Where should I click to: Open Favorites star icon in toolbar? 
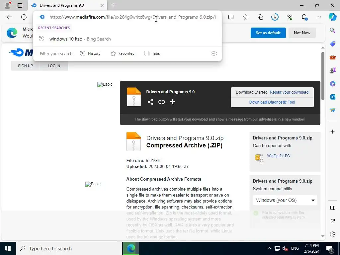(246, 17)
